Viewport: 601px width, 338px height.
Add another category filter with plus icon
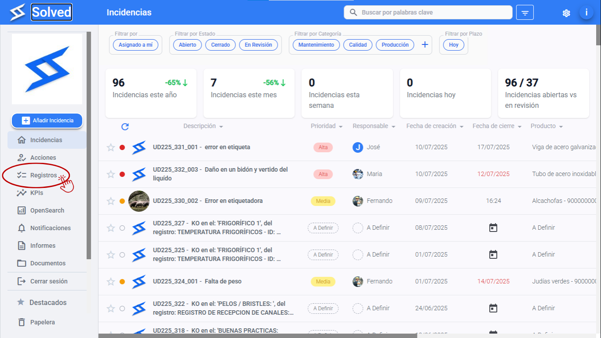tap(425, 44)
